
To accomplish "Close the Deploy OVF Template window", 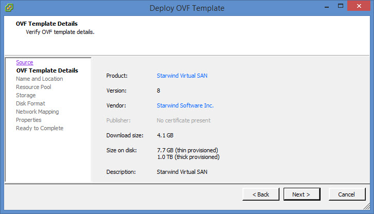I will coord(359,6).
